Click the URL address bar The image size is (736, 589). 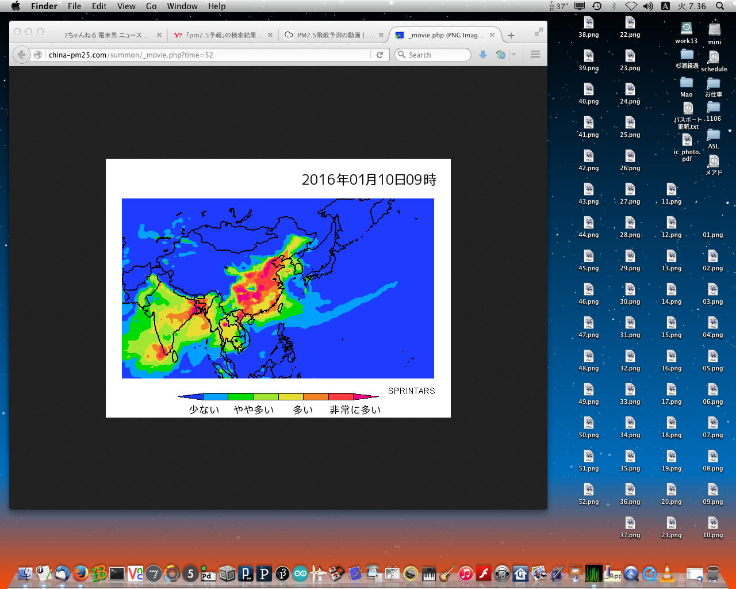pyautogui.click(x=207, y=55)
